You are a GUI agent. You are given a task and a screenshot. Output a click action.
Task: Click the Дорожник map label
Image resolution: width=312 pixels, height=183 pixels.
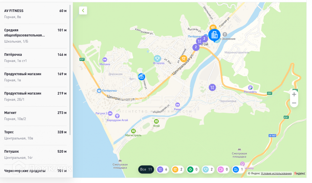point(116,74)
